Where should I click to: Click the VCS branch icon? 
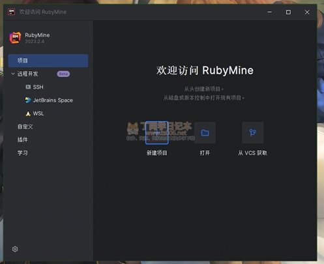(253, 133)
